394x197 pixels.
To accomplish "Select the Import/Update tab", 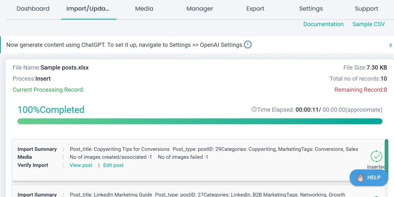I will point(88,8).
